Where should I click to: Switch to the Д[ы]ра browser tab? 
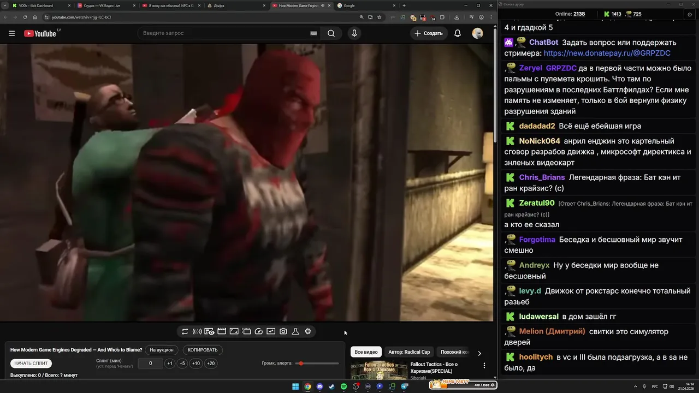click(x=236, y=5)
